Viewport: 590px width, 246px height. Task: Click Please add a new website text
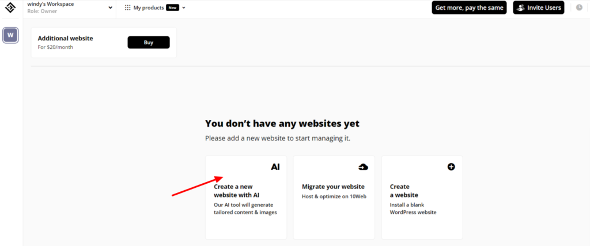278,138
